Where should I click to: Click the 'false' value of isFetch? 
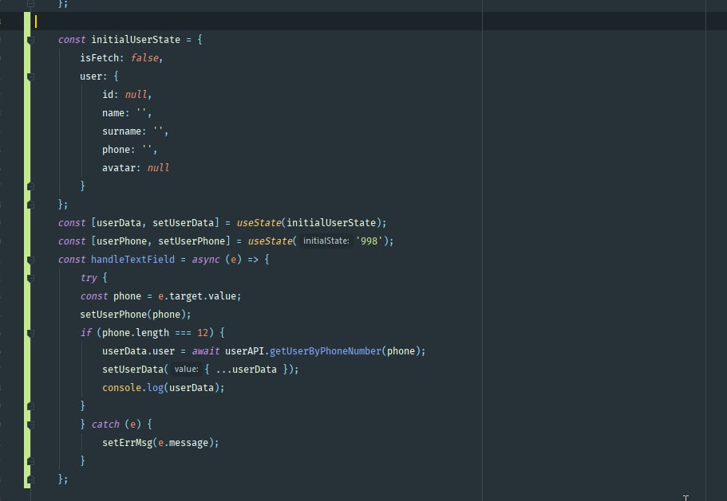click(x=144, y=58)
